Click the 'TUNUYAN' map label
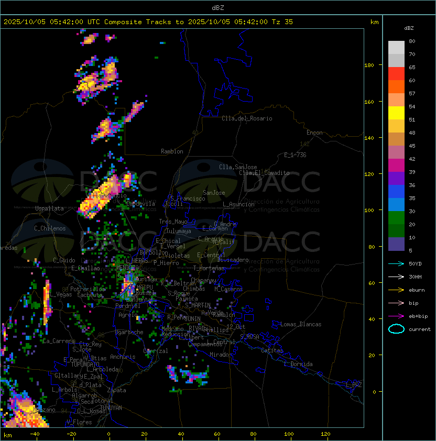 (x=111, y=408)
